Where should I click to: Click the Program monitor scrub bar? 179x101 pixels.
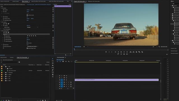click(121, 50)
